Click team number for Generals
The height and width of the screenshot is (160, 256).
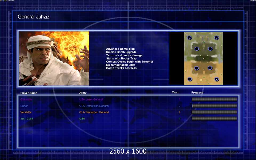click(x=179, y=99)
